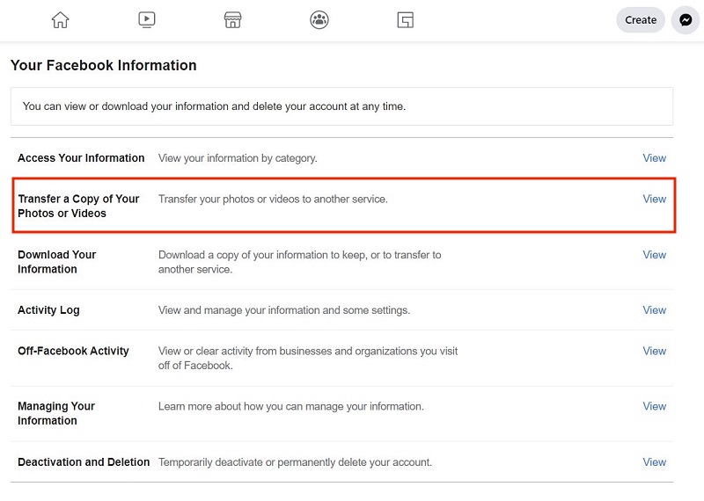This screenshot has height=501, width=704.
Task: Open the Marketplace storefront icon
Action: (x=232, y=19)
